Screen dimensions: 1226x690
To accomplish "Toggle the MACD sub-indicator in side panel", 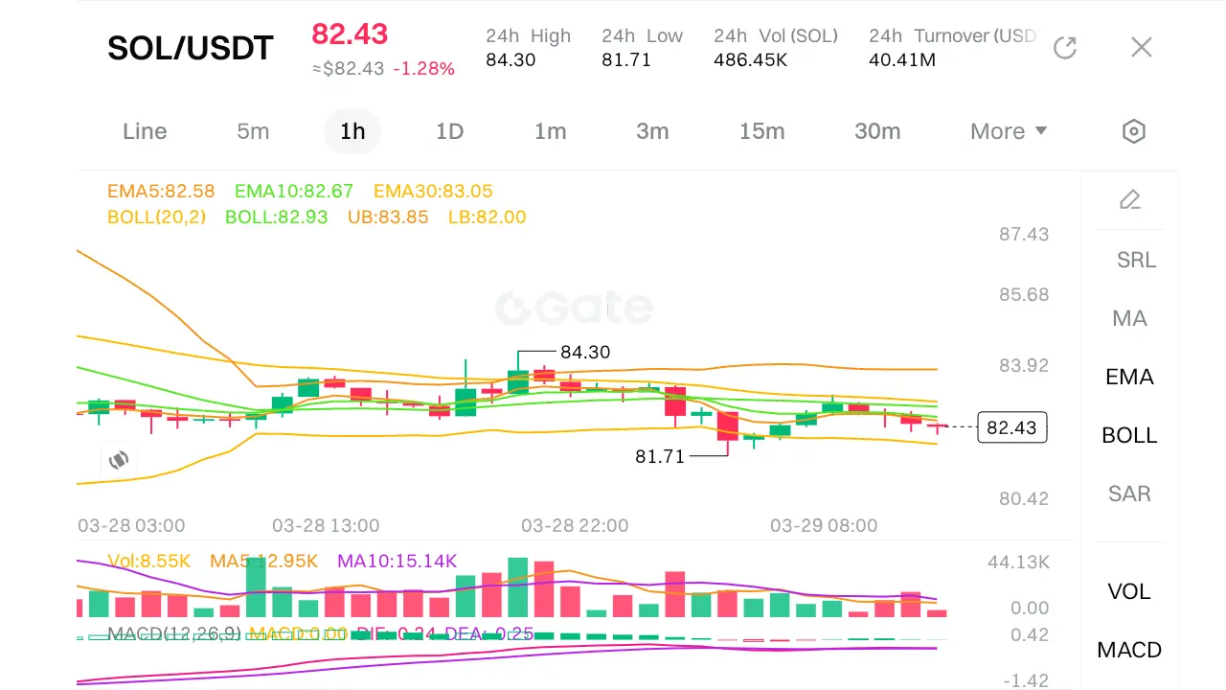I will coord(1130,650).
